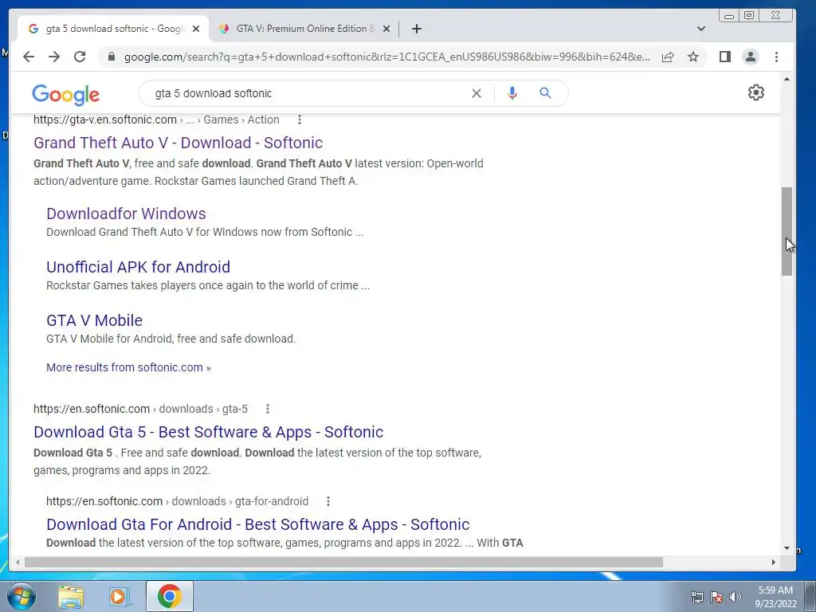The width and height of the screenshot is (816, 612).
Task: Click the horizontal scrollbar thumb
Action: 343,562
